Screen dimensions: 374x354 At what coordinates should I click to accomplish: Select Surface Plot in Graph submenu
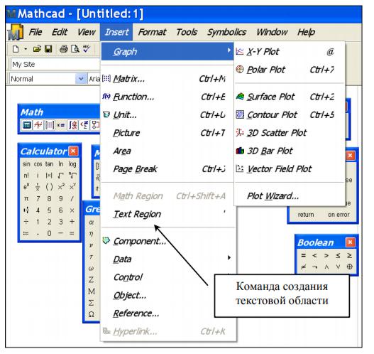tap(290, 97)
